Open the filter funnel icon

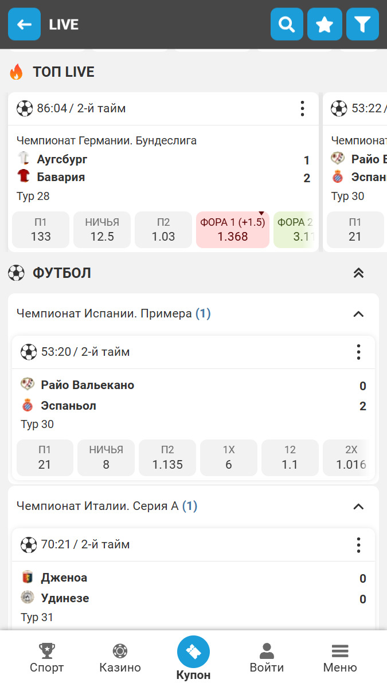(362, 24)
